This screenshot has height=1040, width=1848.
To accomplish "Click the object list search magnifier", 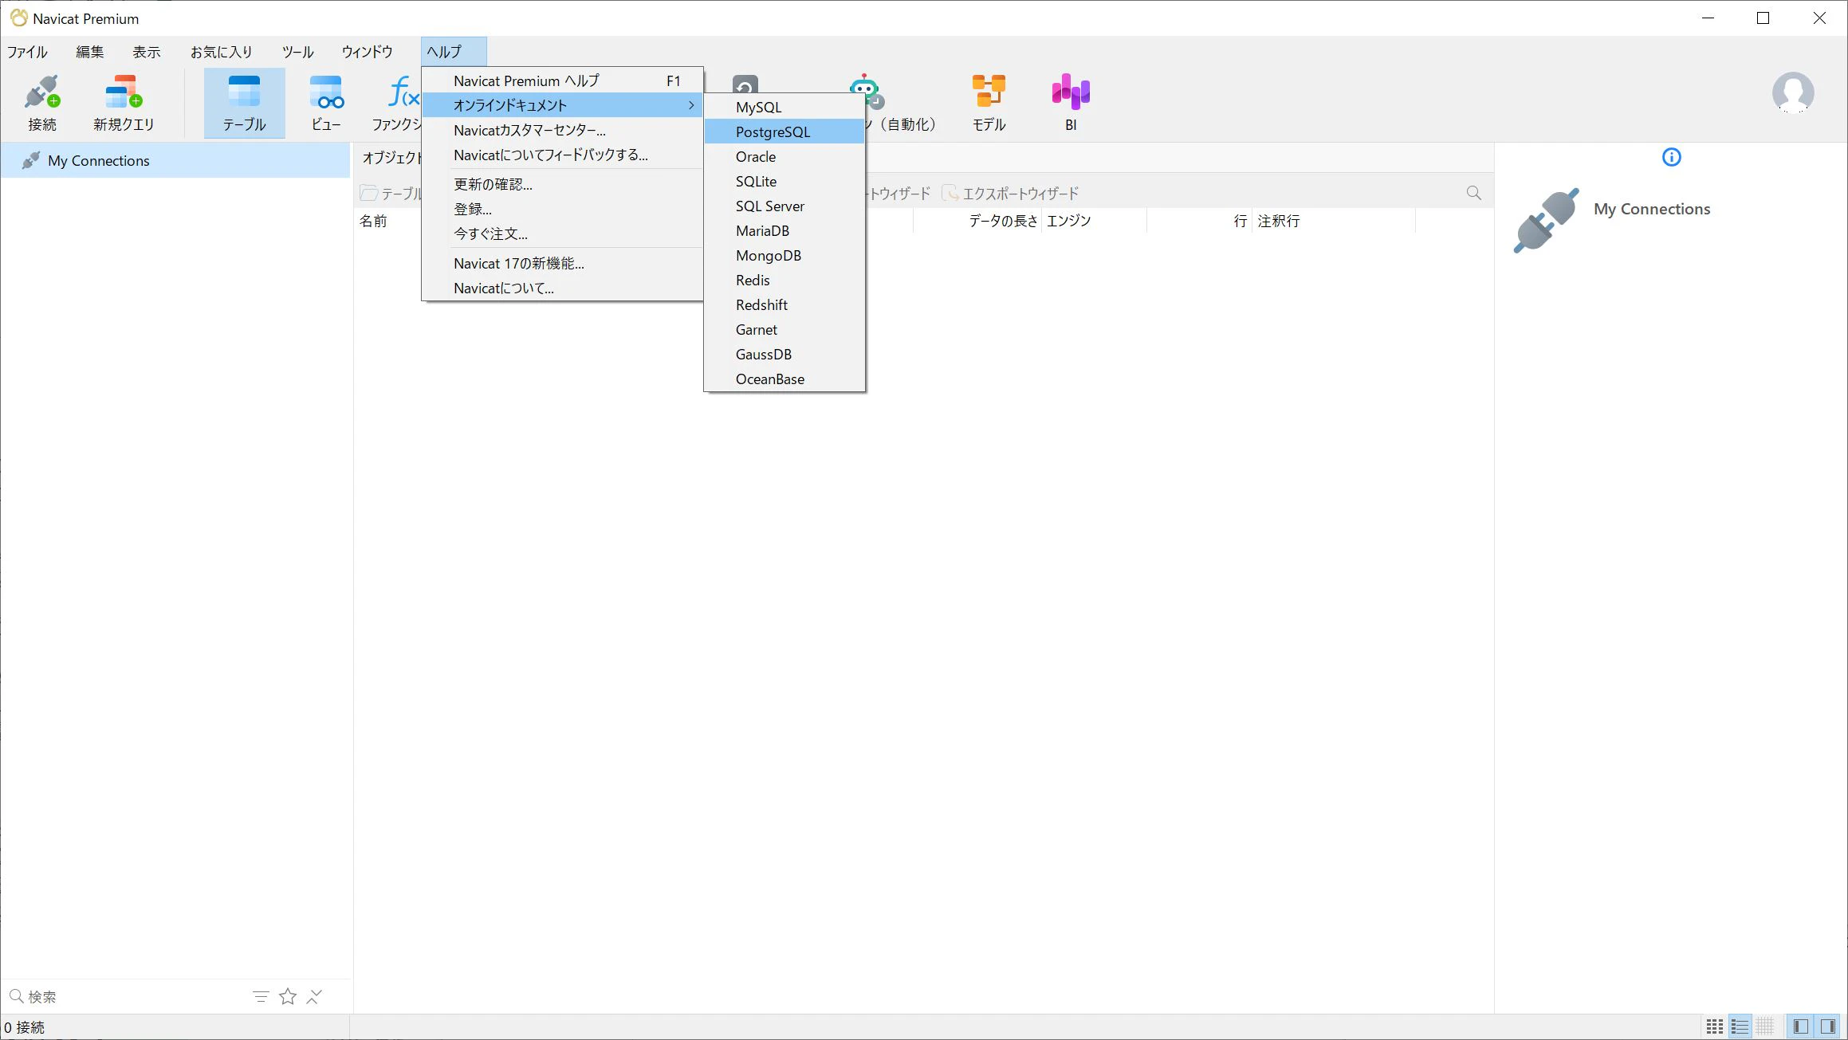I will click(x=1473, y=193).
